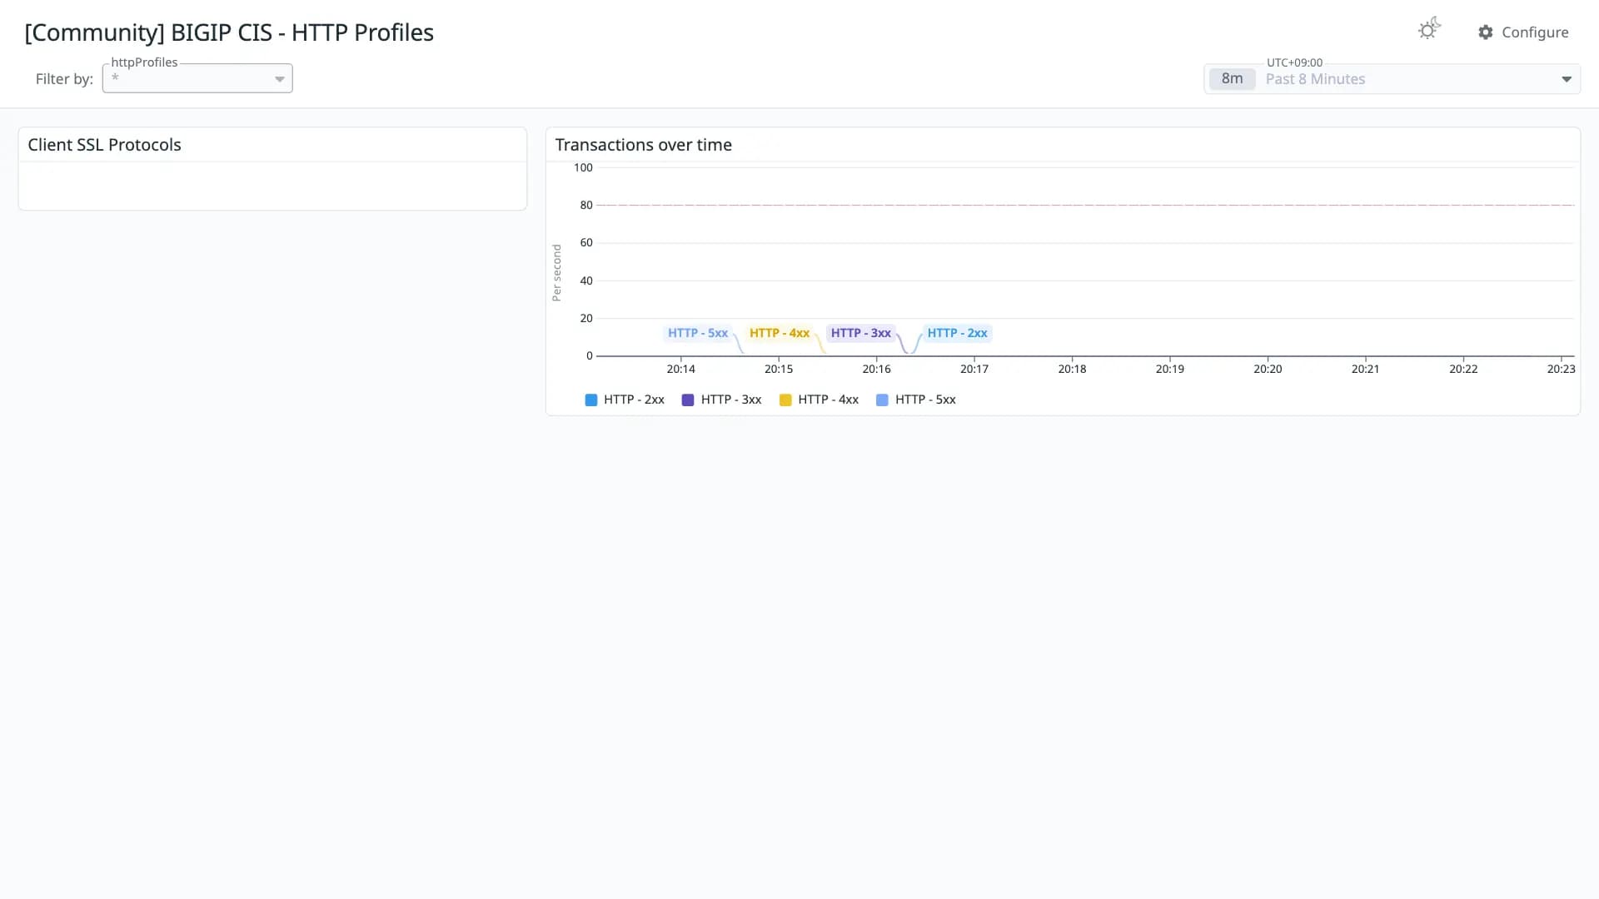
Task: Select the HTTP - 5xx chart line label
Action: pos(698,333)
